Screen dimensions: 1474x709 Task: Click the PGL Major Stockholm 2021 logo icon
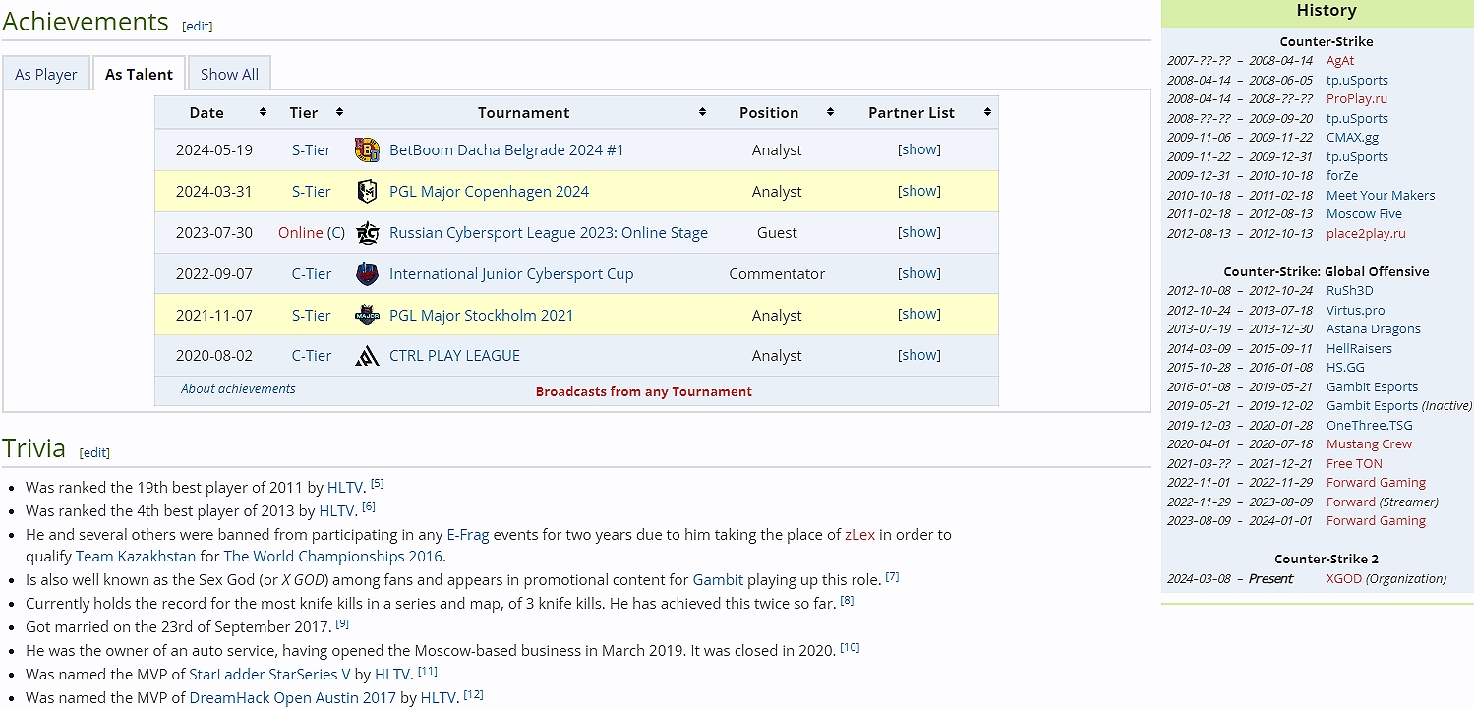(367, 316)
